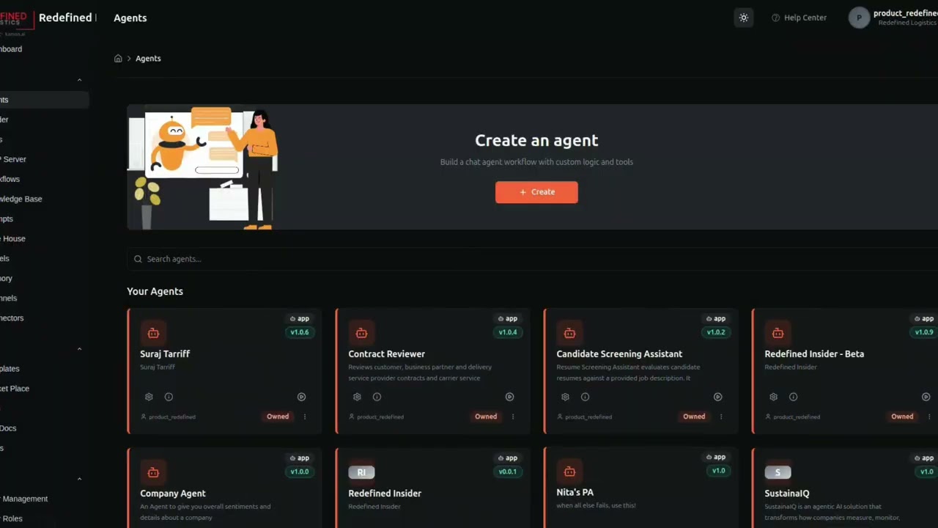Click v1.0.2 badge on Candidate Screening Assistant
938x528 pixels.
click(716, 332)
